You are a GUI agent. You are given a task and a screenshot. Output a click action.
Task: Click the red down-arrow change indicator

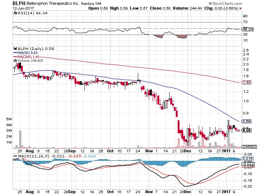pos(241,8)
